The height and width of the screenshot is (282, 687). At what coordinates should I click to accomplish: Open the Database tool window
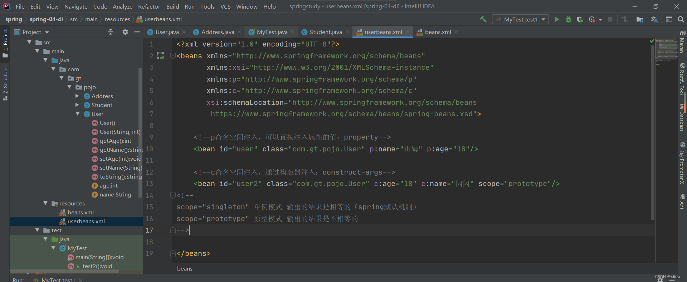(x=682, y=118)
